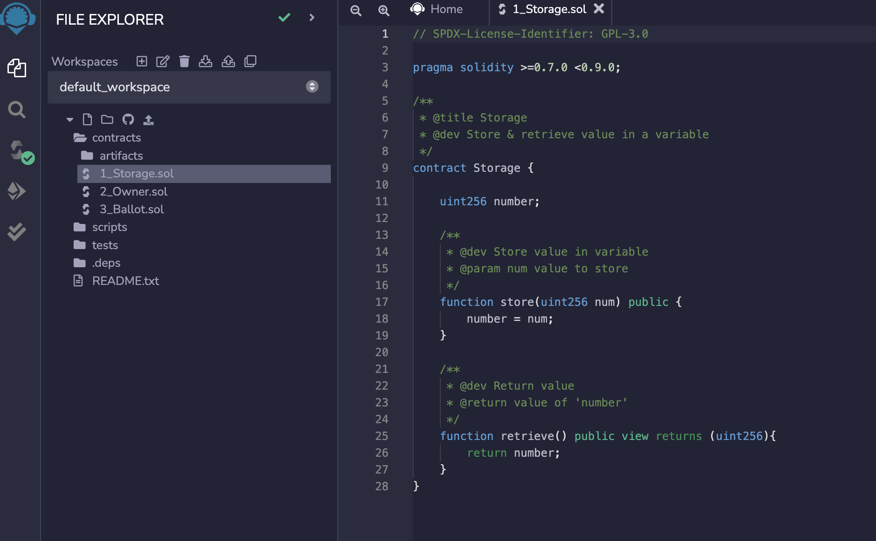Upload local file icon in explorer
This screenshot has width=876, height=541.
[x=148, y=120]
